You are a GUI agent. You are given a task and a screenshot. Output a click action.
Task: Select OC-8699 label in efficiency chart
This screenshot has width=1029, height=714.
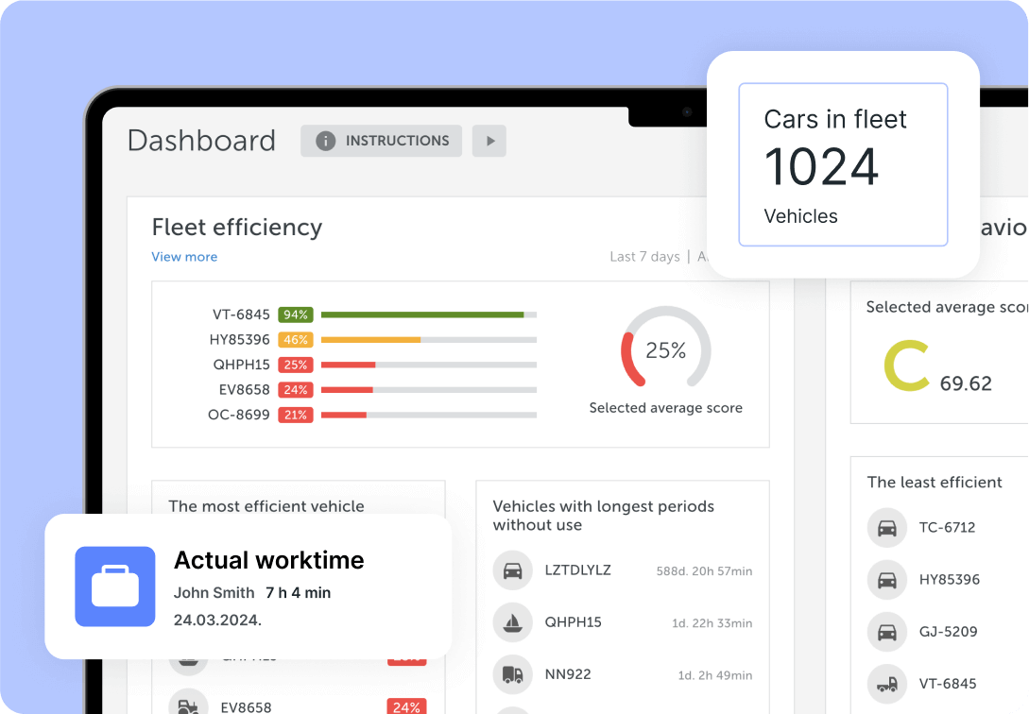pyautogui.click(x=239, y=415)
